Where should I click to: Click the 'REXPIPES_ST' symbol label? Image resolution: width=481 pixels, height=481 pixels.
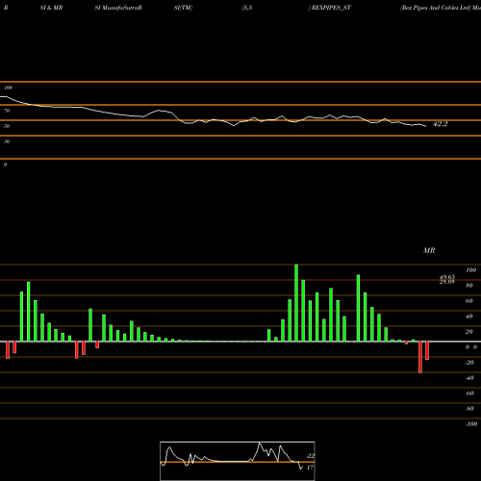pyautogui.click(x=331, y=8)
